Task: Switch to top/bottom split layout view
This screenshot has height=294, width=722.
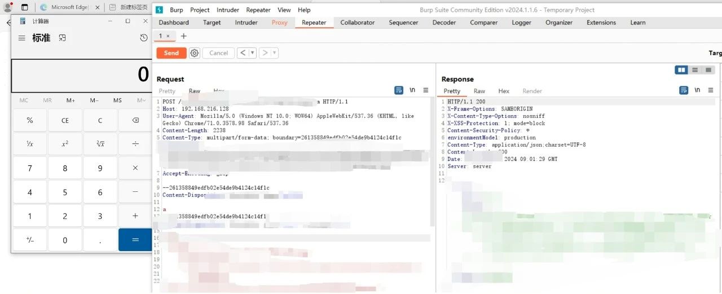Action: point(695,70)
